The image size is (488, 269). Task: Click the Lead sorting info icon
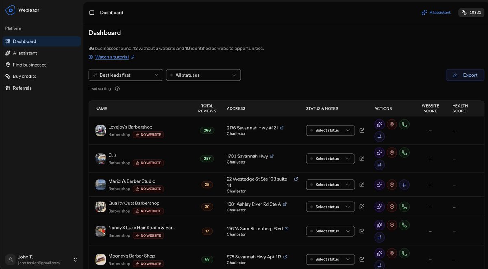point(117,89)
